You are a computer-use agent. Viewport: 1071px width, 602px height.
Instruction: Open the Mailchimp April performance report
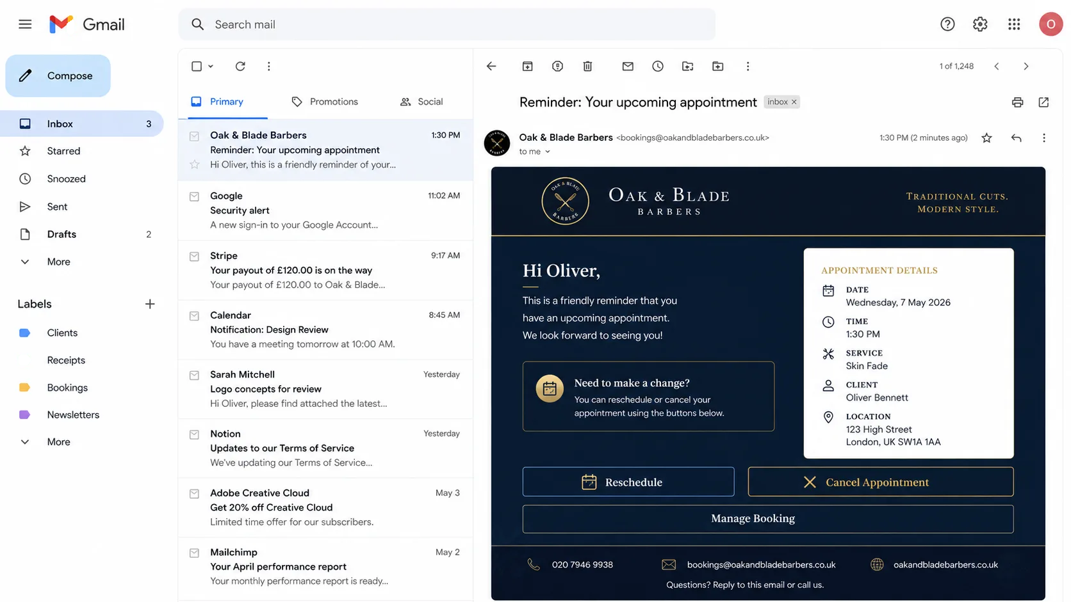(x=325, y=567)
